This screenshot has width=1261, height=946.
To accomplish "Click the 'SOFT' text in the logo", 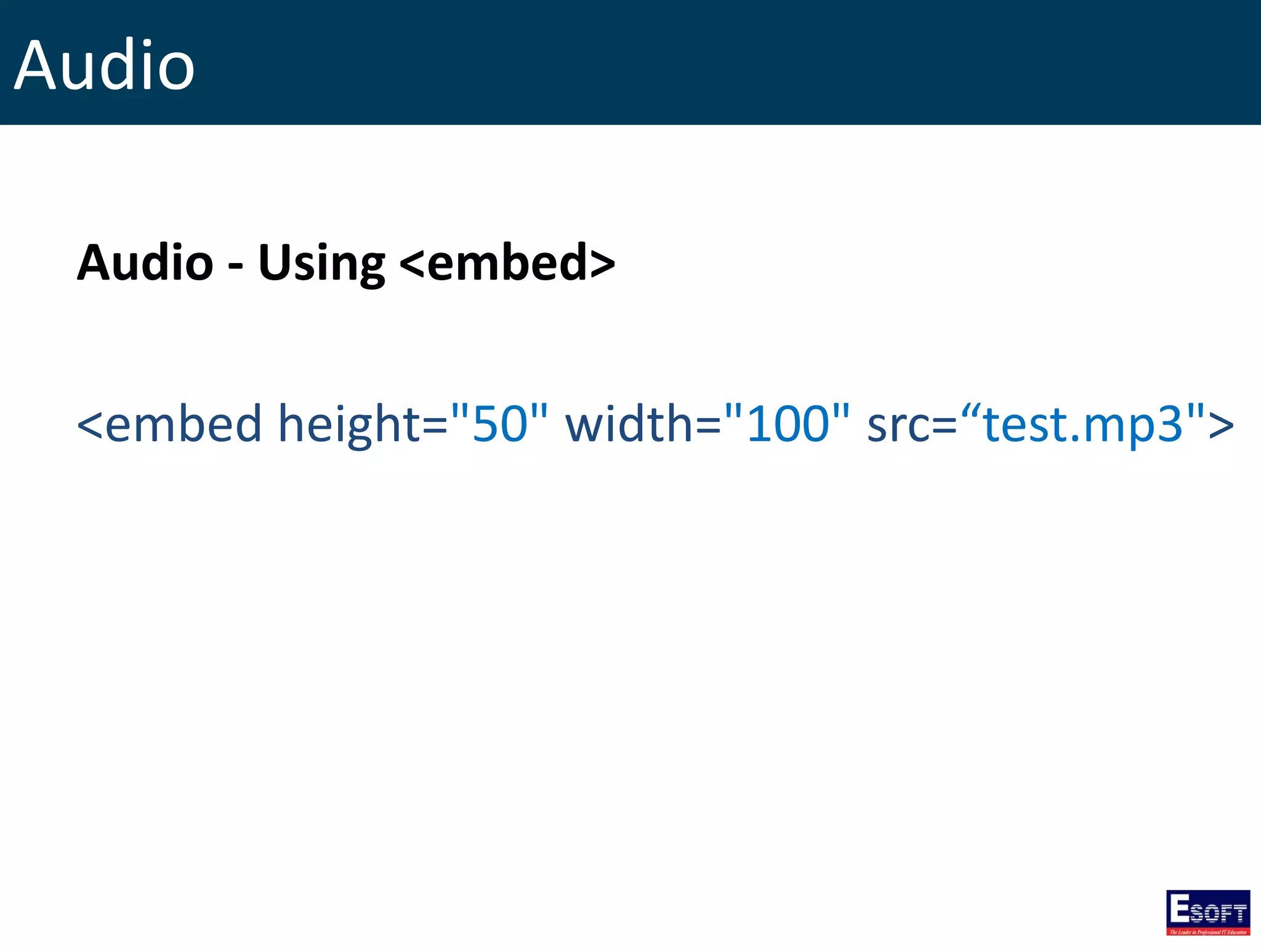I will point(1218,913).
